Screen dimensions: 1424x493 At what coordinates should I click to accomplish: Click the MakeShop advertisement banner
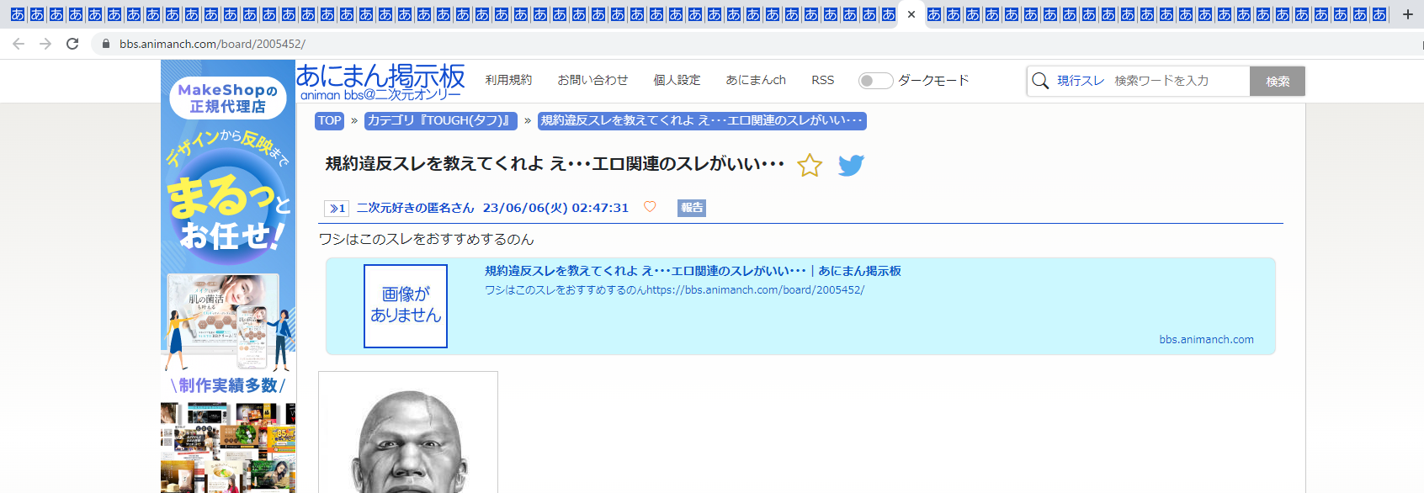click(228, 277)
